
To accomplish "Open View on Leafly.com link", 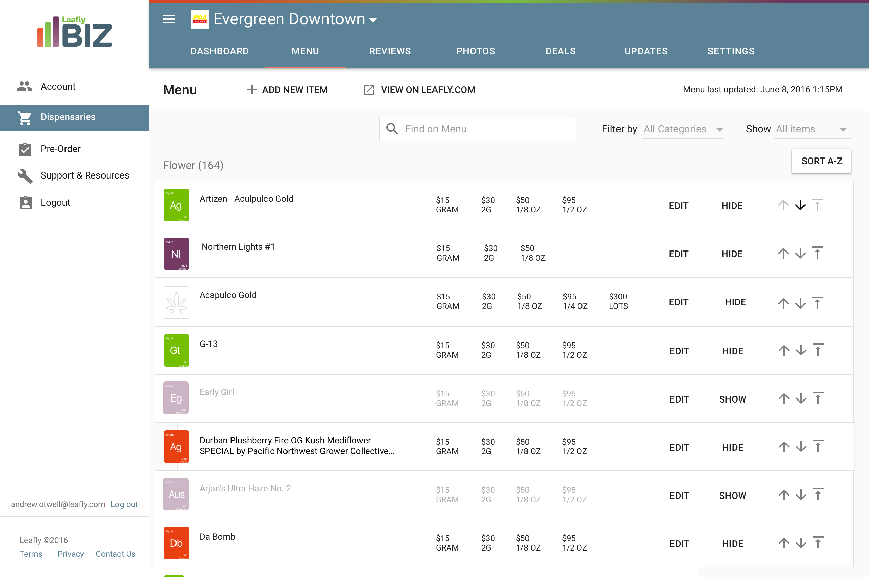I will point(419,90).
